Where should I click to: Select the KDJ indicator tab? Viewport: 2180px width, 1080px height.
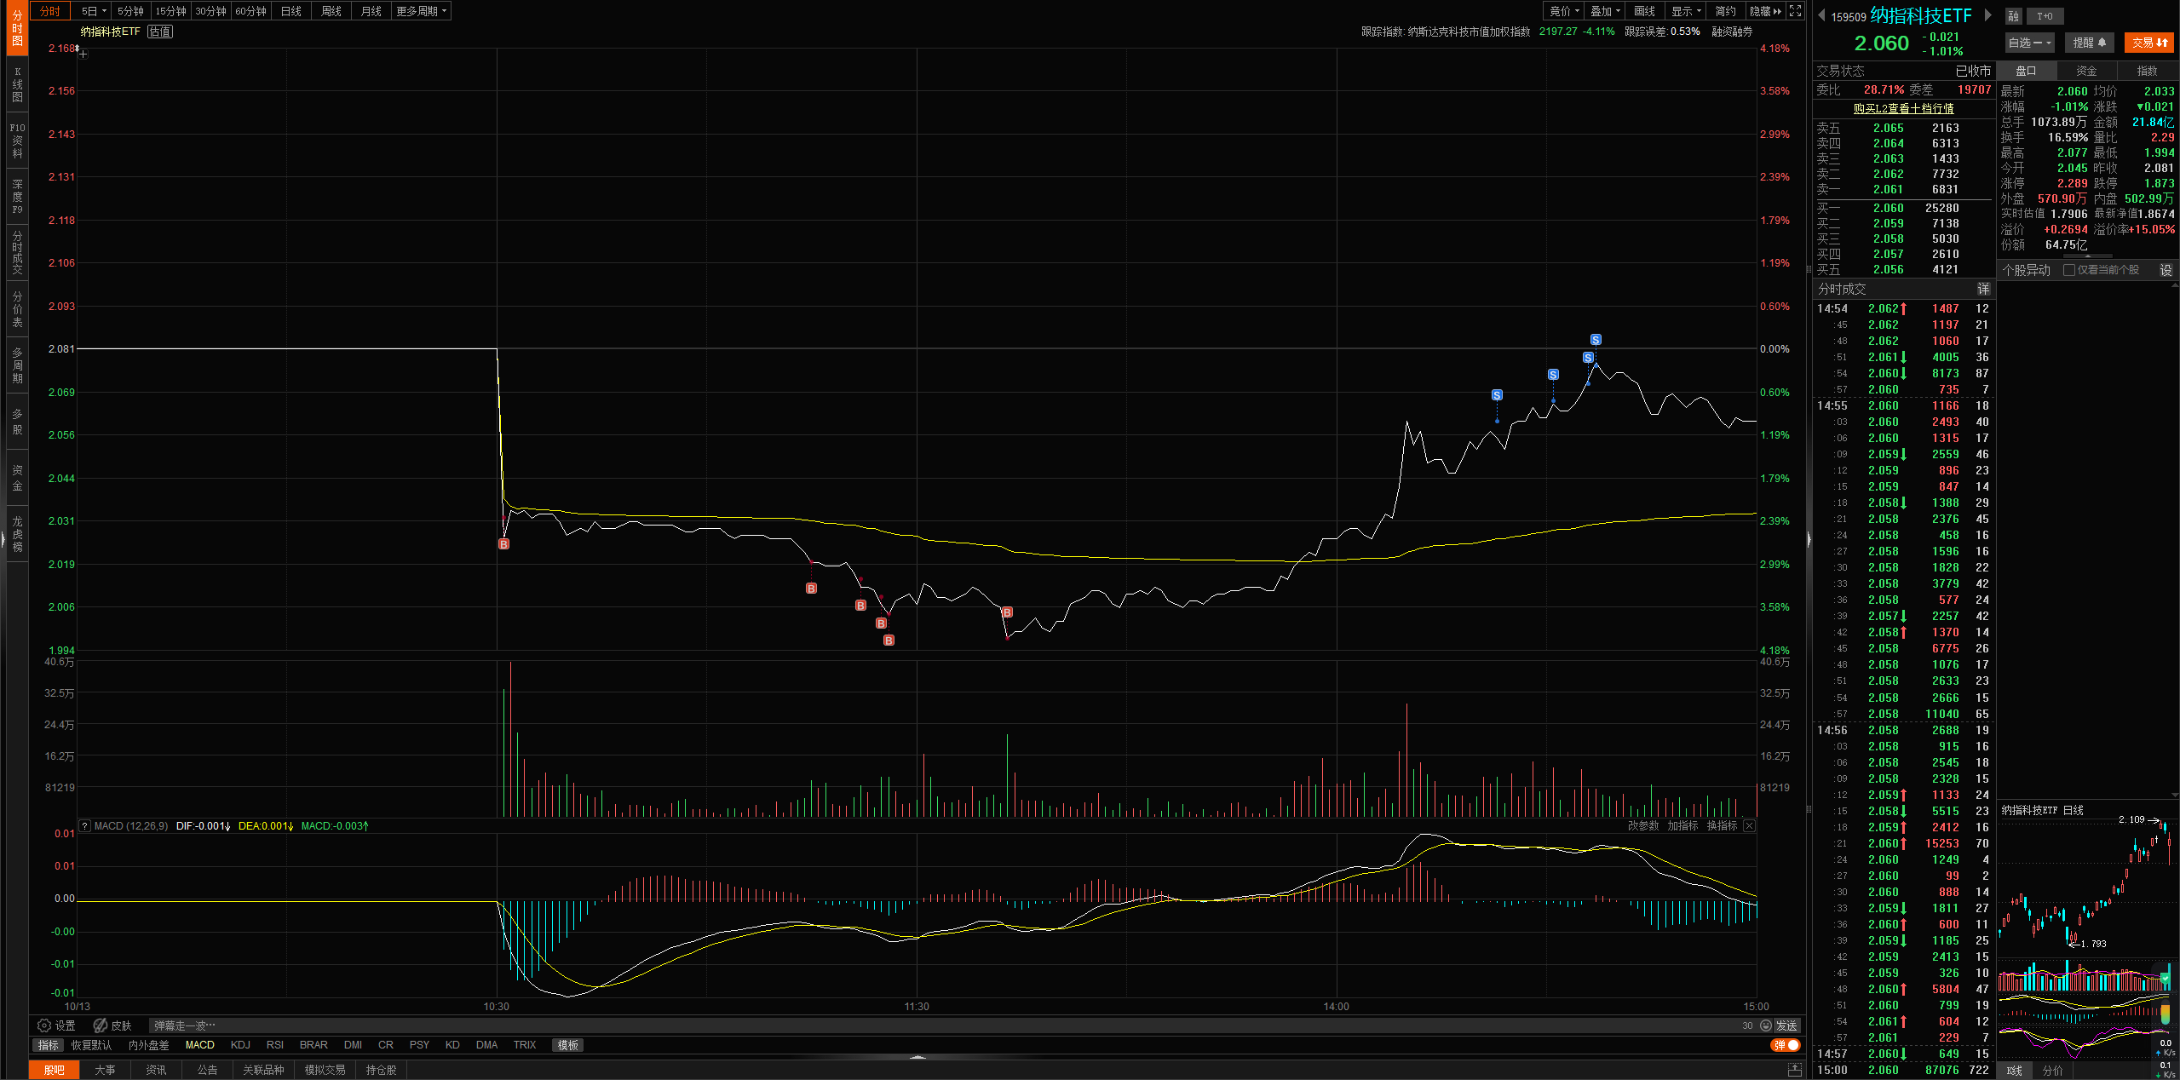(x=240, y=1045)
